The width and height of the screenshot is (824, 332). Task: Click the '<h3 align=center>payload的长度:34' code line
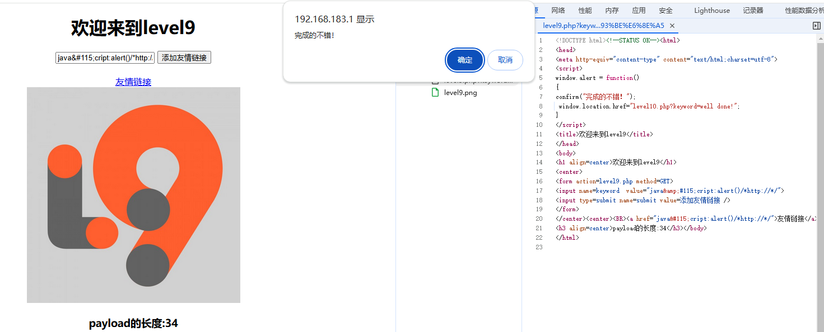tap(631, 228)
